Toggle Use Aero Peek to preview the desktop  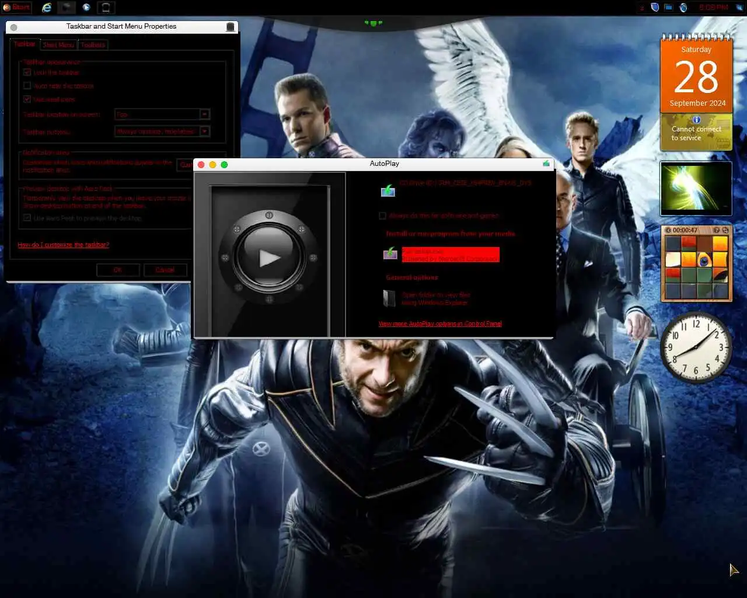click(x=27, y=218)
